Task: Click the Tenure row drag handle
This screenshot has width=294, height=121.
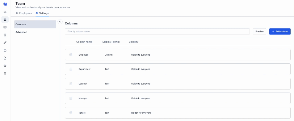Action: [x=70, y=113]
